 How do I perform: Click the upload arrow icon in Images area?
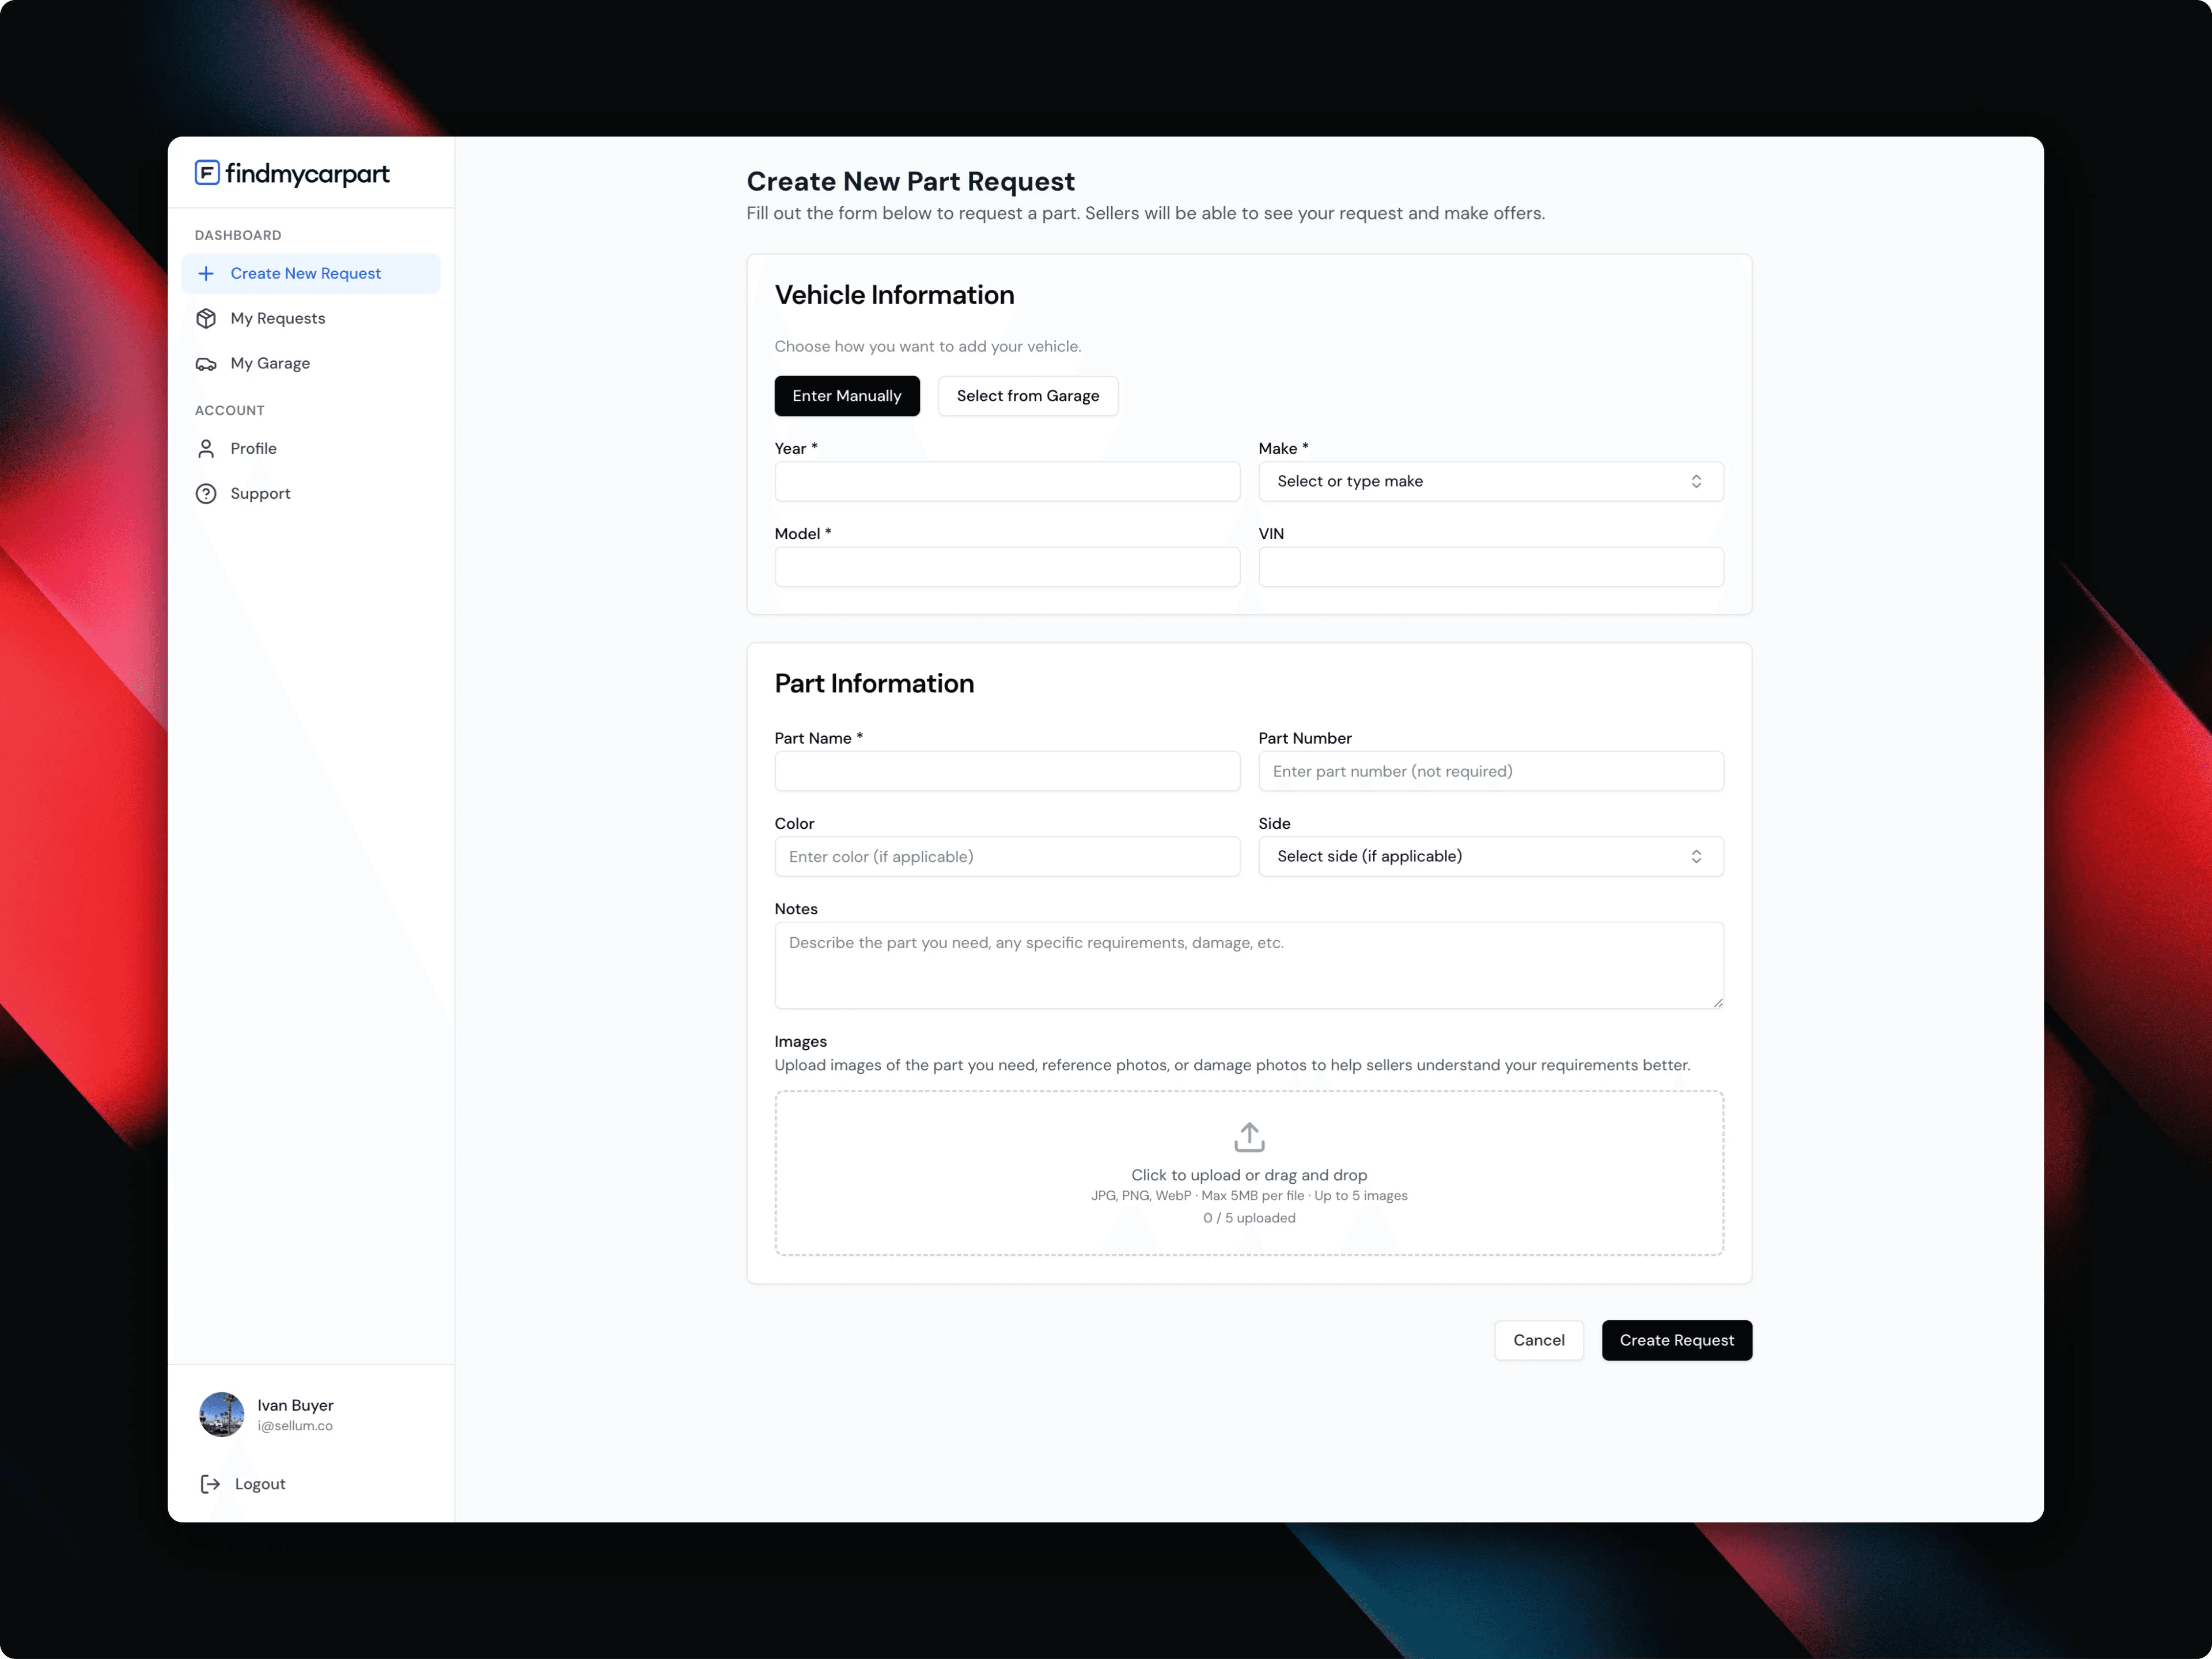[1249, 1136]
